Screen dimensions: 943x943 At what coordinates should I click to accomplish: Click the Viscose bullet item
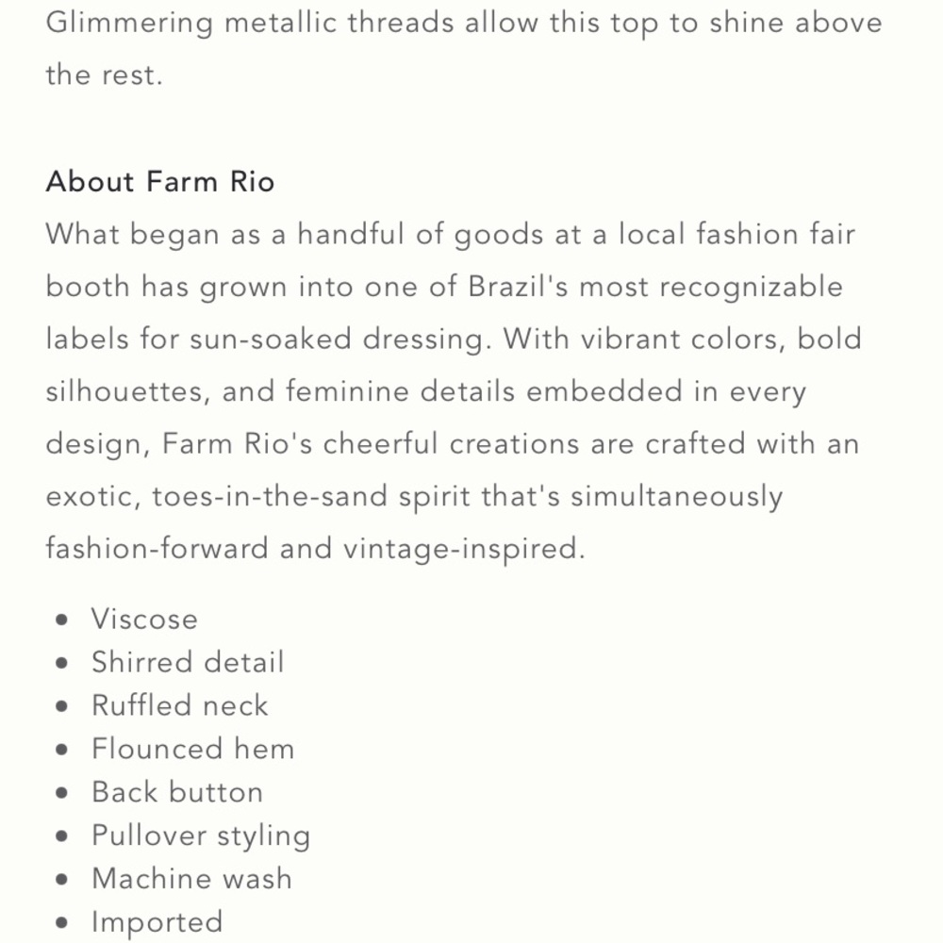coord(144,619)
